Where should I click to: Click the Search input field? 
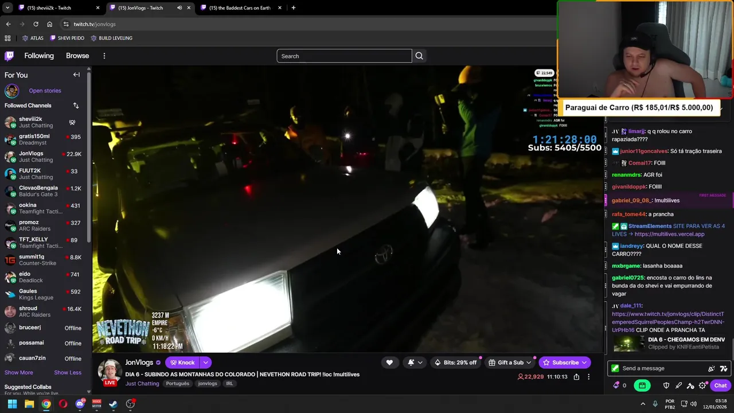coord(344,56)
